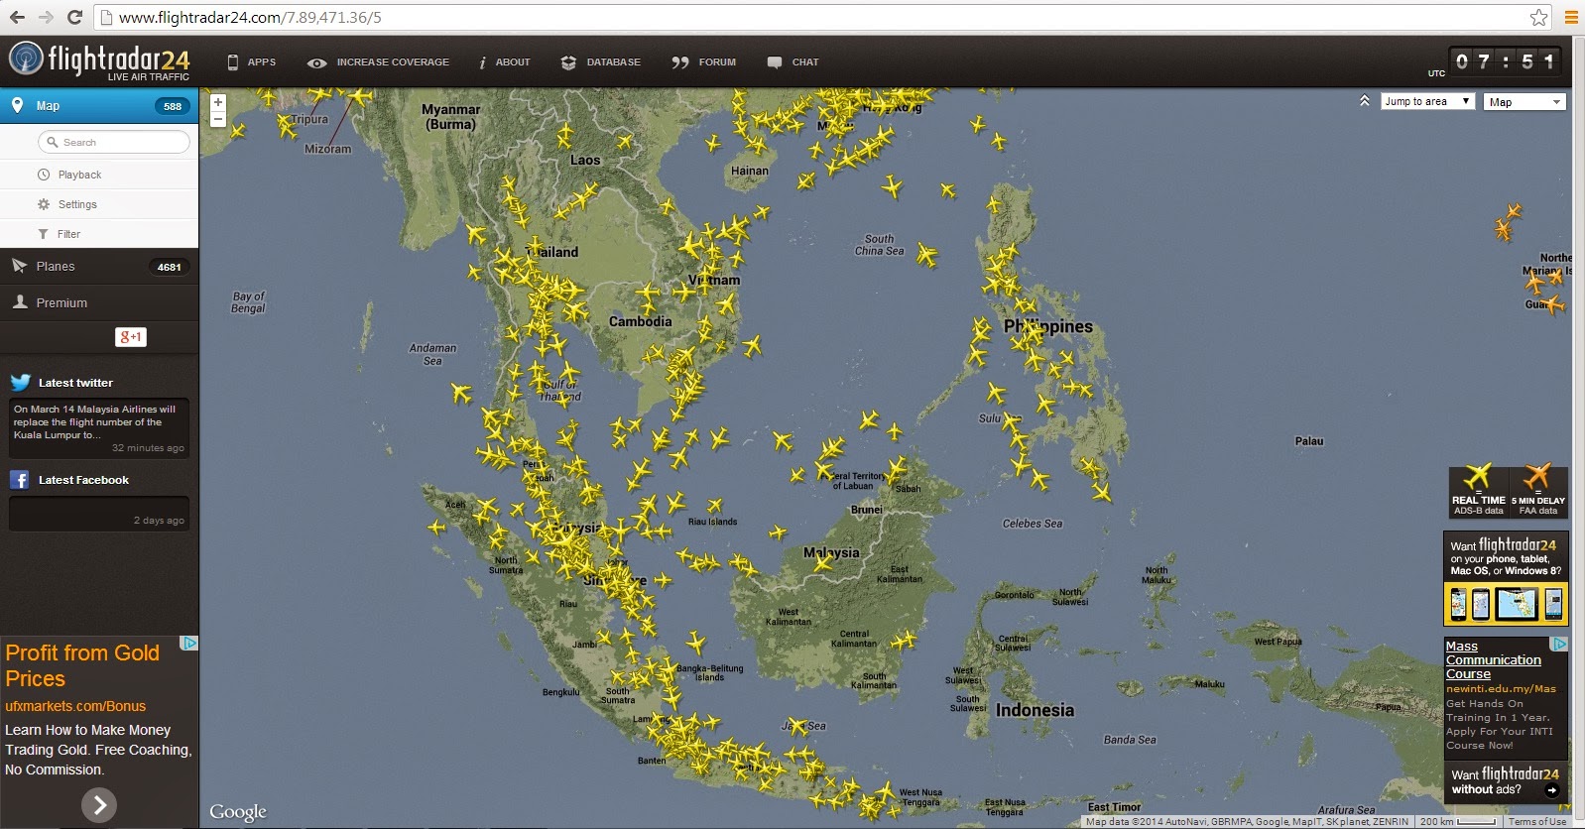Click the Profit from Gold Prices ad headline
The width and height of the screenshot is (1585, 829).
point(82,665)
